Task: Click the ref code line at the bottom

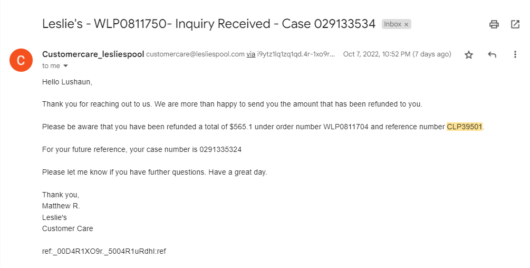Action: pyautogui.click(x=104, y=251)
